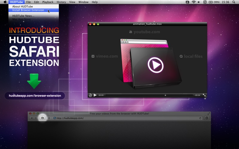239x149 pixels.
Task: Click the add bookmark plus button in Safari
Action: pos(49,118)
